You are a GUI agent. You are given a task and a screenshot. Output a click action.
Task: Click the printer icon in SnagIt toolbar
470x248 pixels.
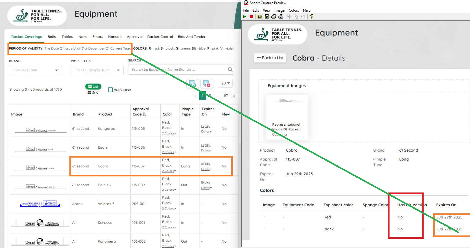pos(273,17)
